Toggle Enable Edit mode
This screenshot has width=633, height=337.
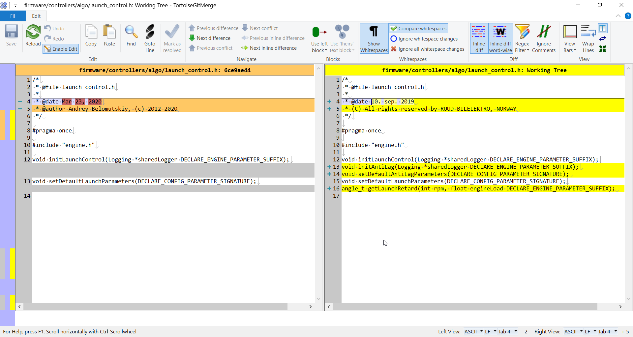61,49
